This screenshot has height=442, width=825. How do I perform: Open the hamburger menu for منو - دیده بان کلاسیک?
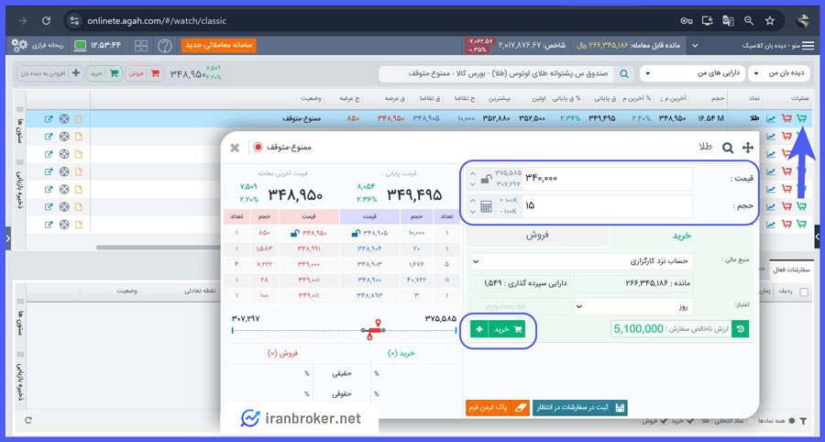tap(807, 46)
